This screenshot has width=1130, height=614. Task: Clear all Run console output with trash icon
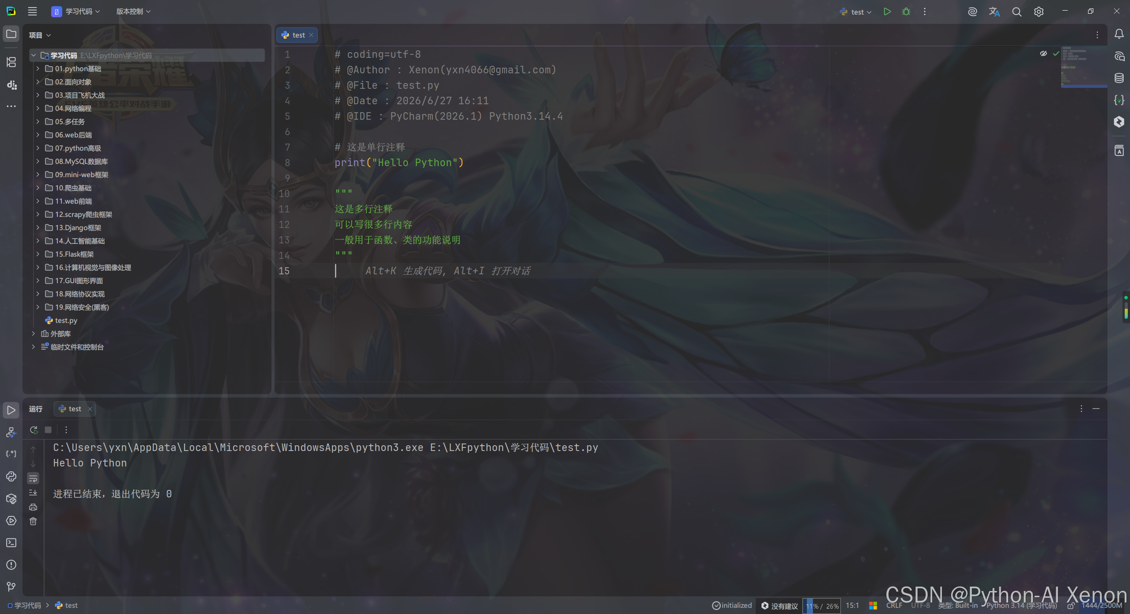point(33,521)
